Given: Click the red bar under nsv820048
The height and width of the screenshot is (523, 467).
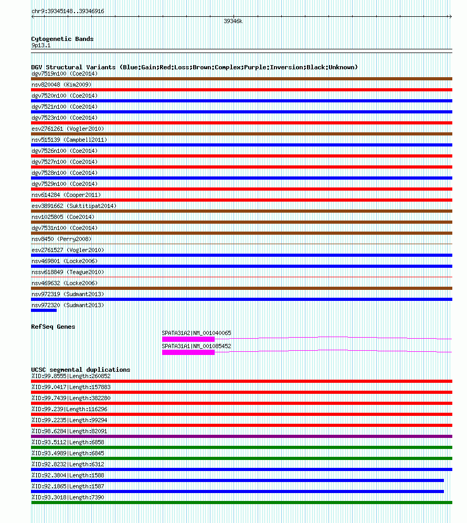Looking at the screenshot, I should click(x=242, y=90).
